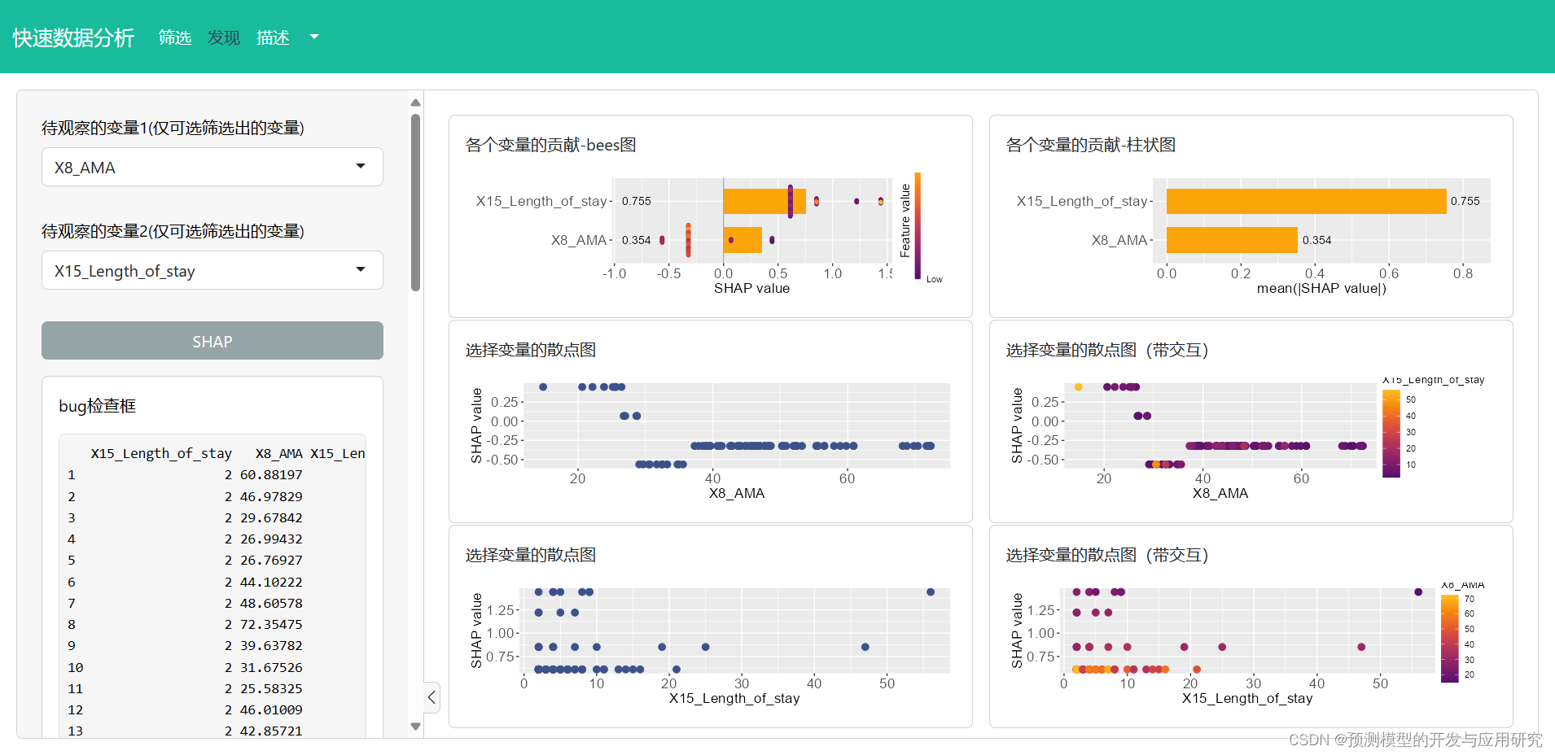The width and height of the screenshot is (1555, 755).
Task: Click table value 42.85721
Action: [271, 731]
